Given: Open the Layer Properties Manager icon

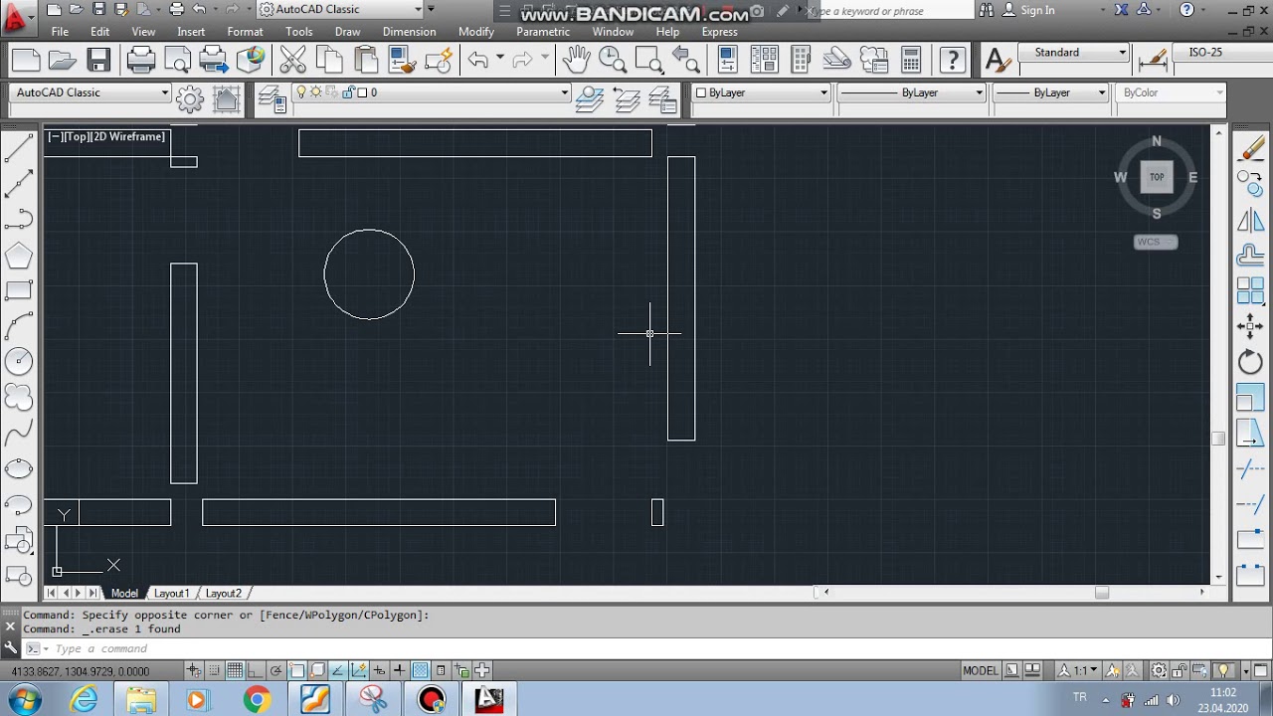Looking at the screenshot, I should [x=272, y=97].
